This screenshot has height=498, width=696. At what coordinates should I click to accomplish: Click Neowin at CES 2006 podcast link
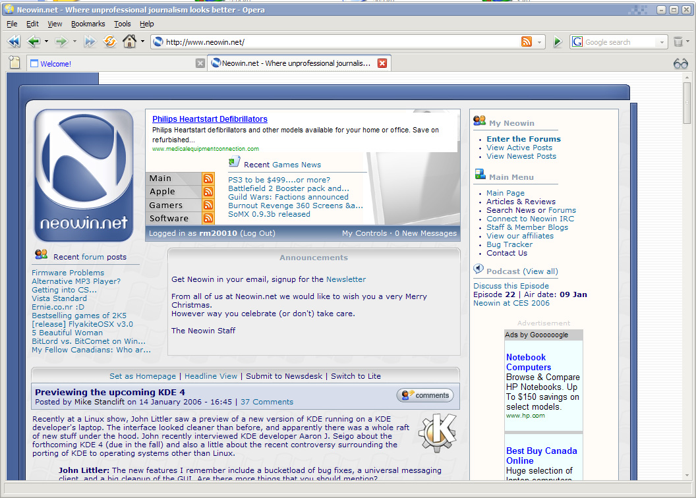pyautogui.click(x=511, y=303)
